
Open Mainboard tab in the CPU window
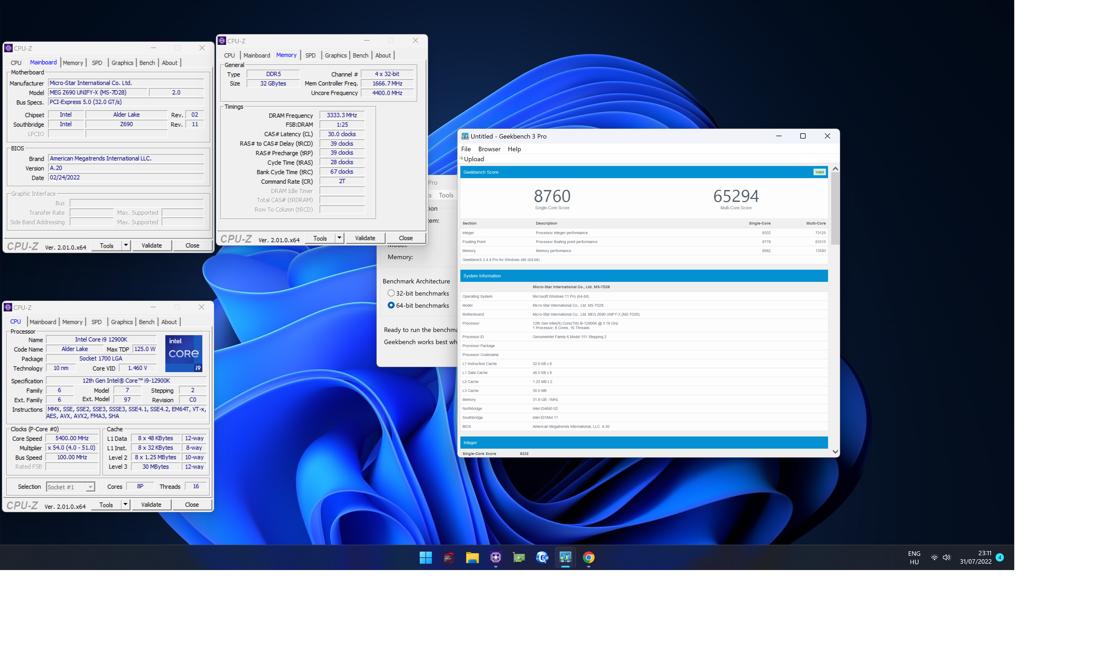pyautogui.click(x=43, y=322)
